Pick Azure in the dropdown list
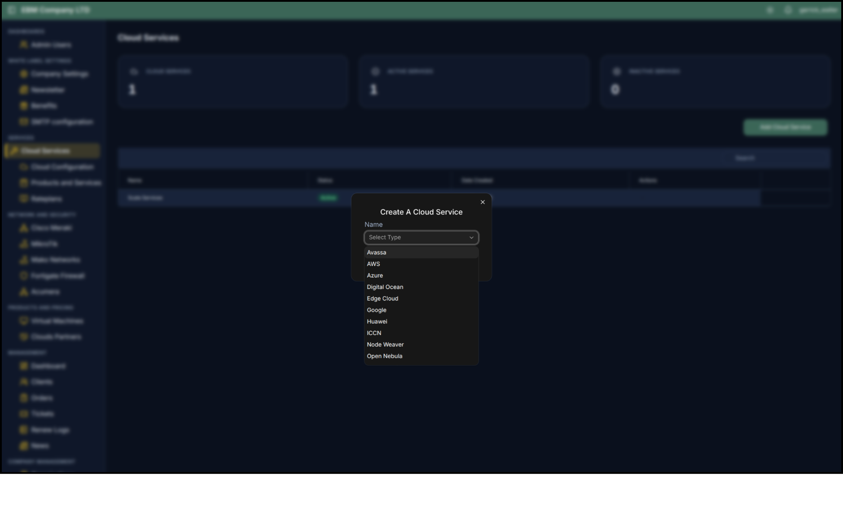This screenshot has height=524, width=843. point(421,275)
